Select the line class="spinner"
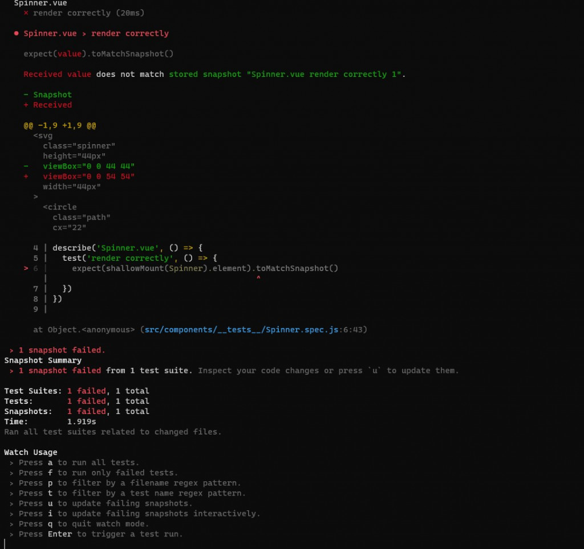This screenshot has width=584, height=549. (x=79, y=146)
